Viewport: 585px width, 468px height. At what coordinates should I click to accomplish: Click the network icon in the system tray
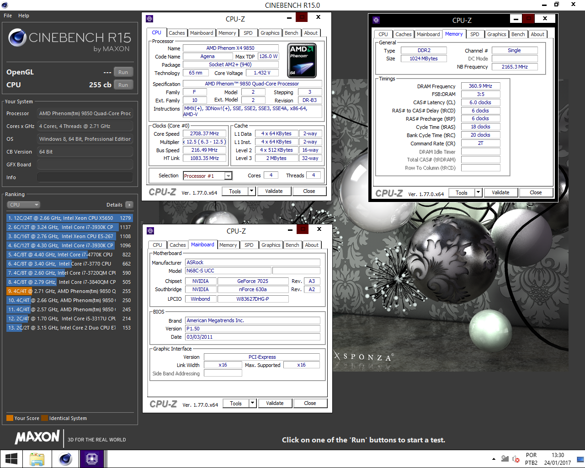pyautogui.click(x=505, y=459)
